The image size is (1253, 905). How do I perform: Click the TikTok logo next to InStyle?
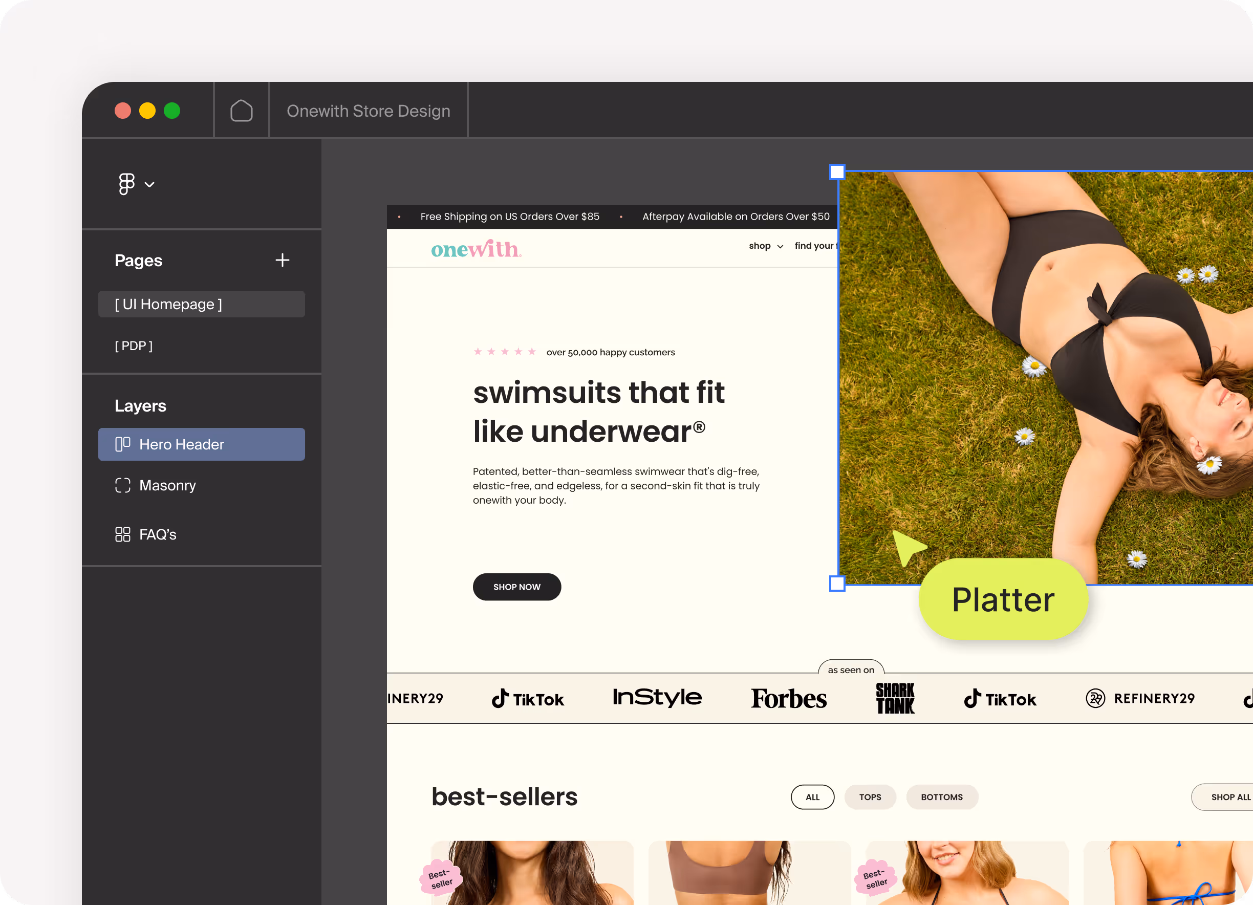(528, 699)
